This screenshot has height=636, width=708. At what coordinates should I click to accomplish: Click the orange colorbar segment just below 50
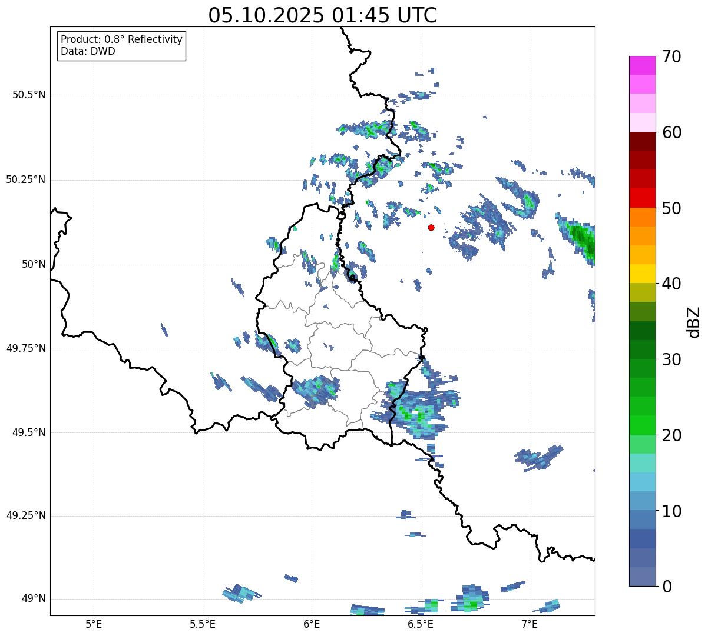coord(643,217)
